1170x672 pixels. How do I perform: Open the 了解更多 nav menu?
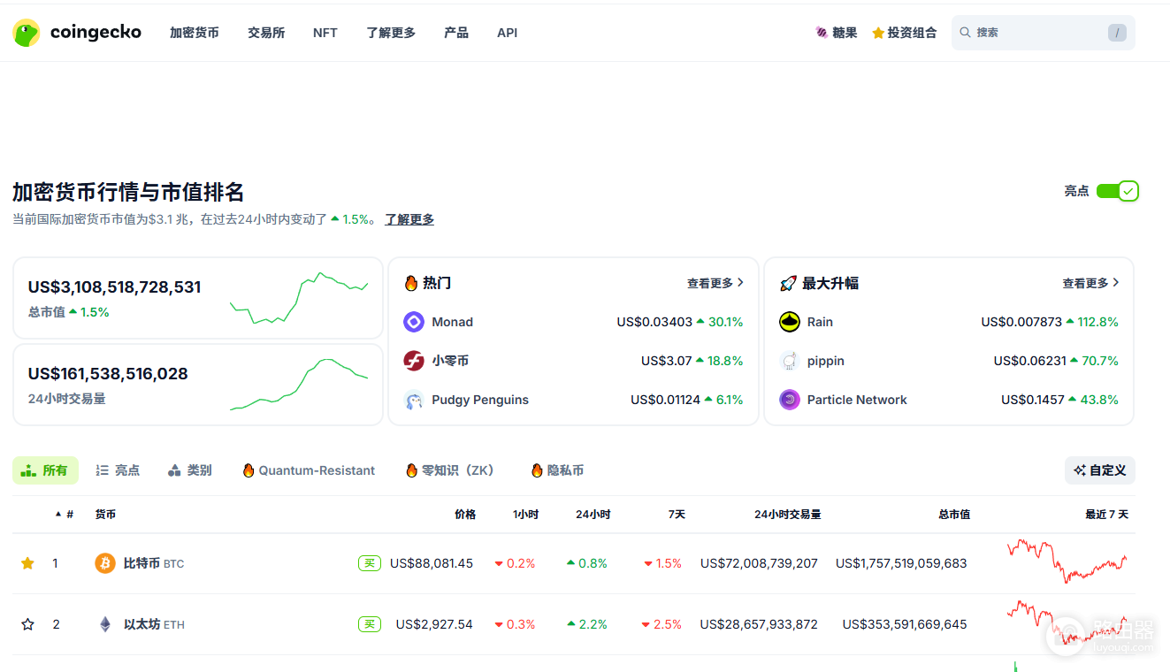point(391,33)
